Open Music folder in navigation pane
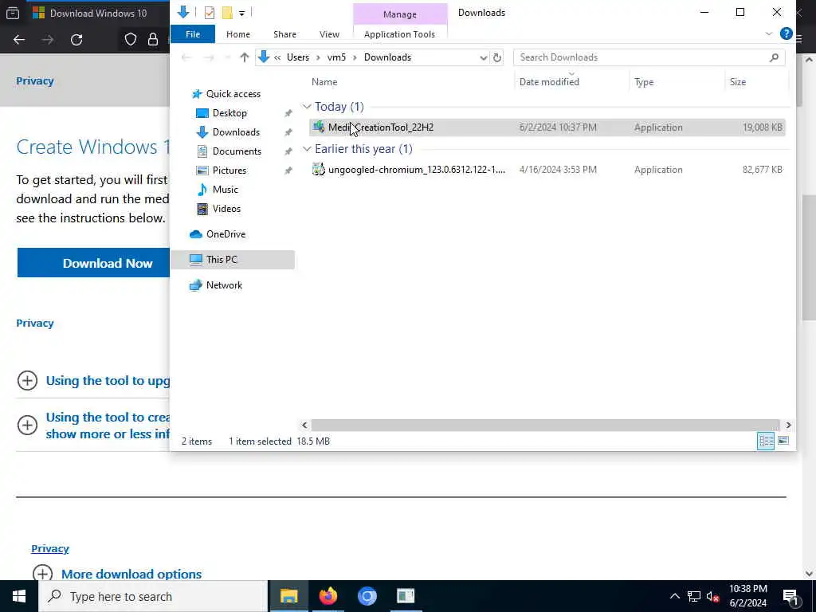Image resolution: width=816 pixels, height=612 pixels. pos(225,190)
